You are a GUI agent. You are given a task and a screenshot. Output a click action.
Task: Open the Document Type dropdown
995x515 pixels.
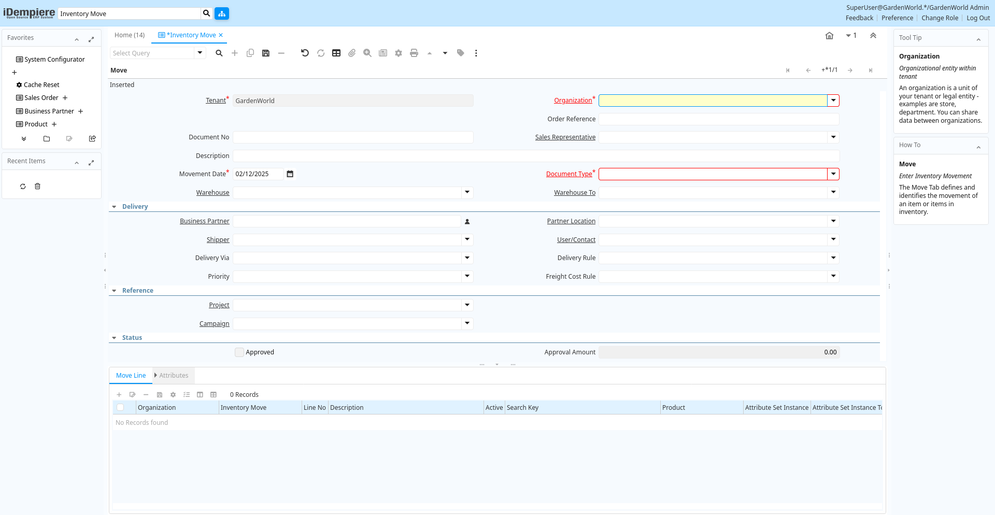(833, 174)
